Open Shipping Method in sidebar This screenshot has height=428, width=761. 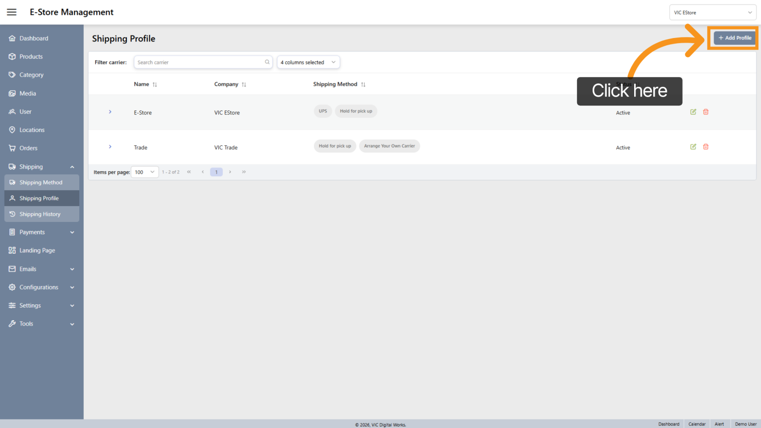click(x=41, y=183)
